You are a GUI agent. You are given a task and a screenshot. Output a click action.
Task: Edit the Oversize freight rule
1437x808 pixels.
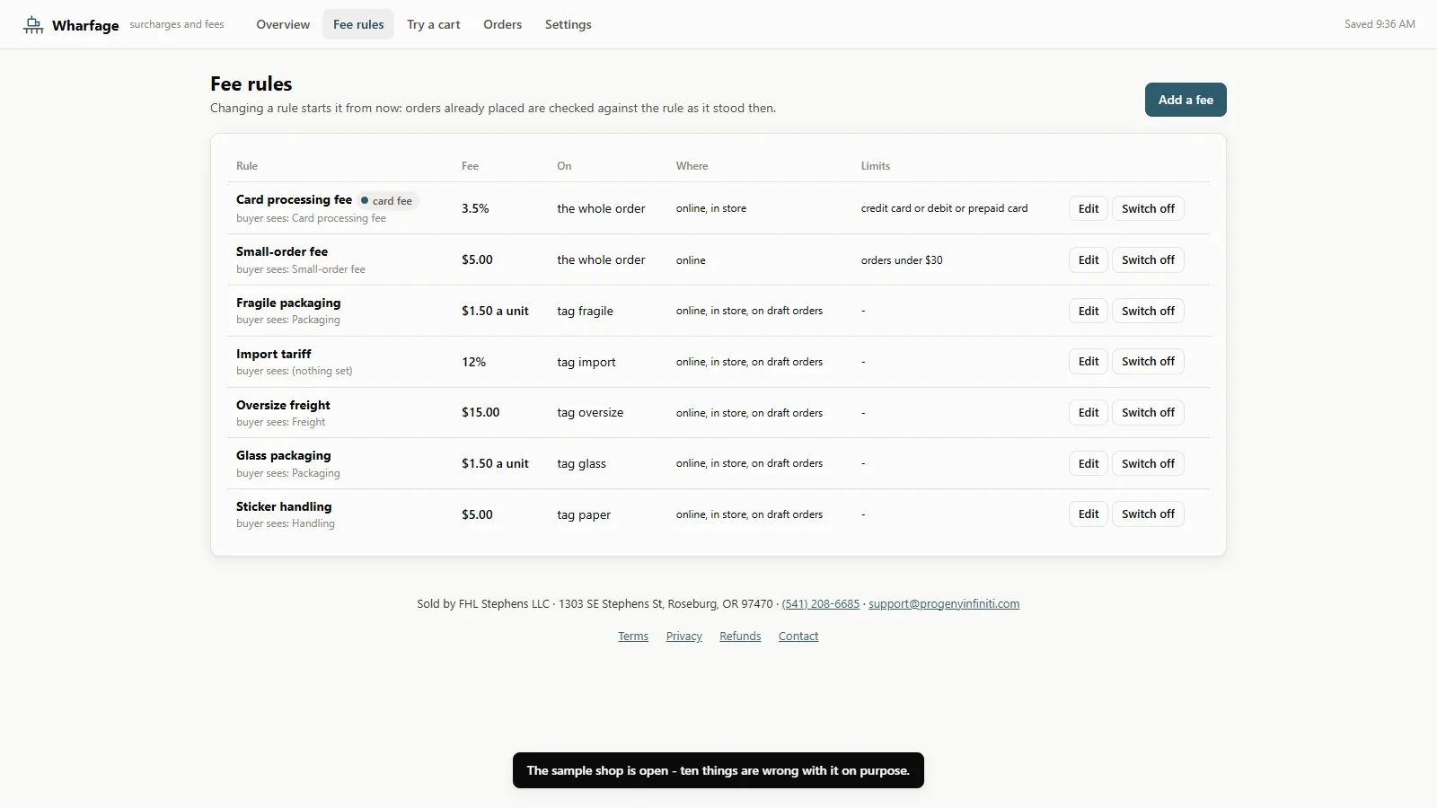pos(1089,412)
